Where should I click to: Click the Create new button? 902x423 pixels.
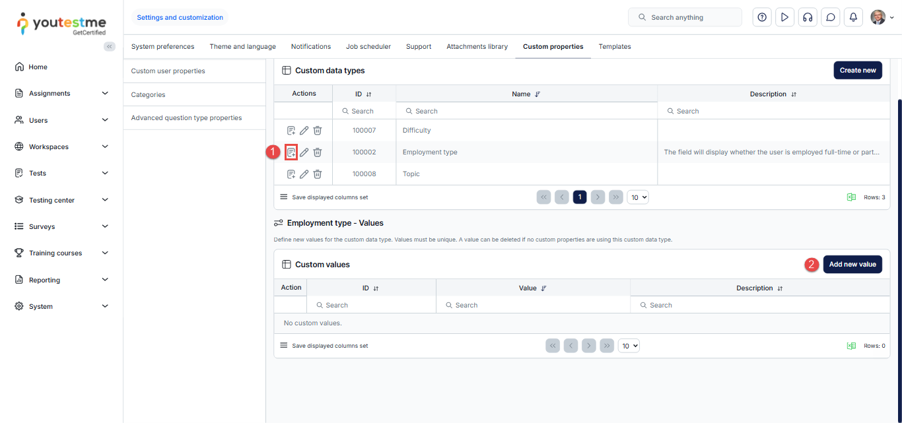pos(857,71)
